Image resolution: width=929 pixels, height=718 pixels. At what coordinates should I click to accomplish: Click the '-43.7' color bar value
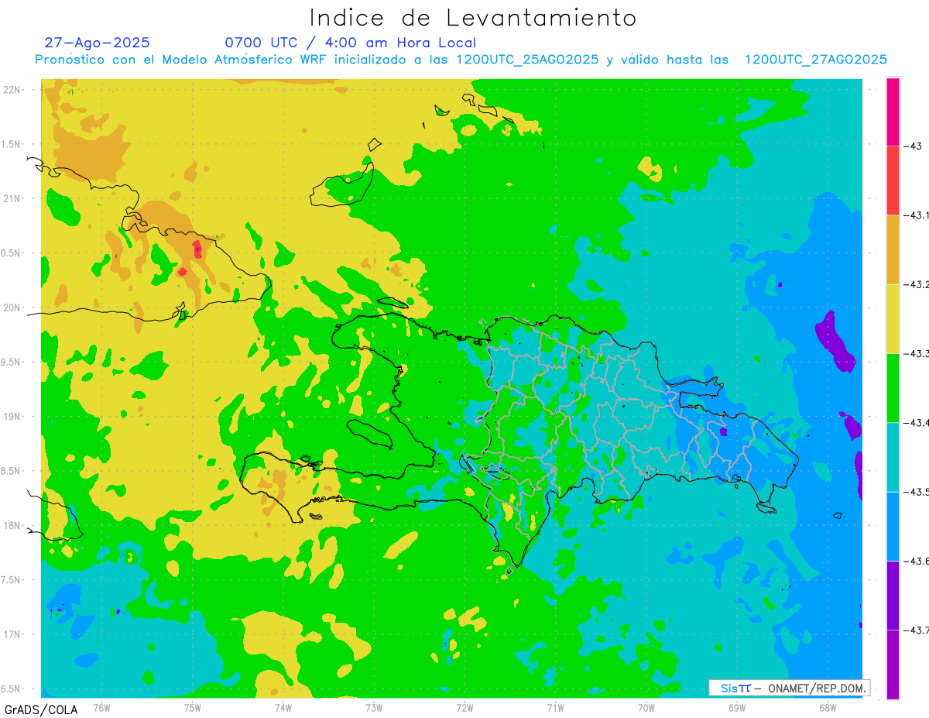pyautogui.click(x=916, y=630)
